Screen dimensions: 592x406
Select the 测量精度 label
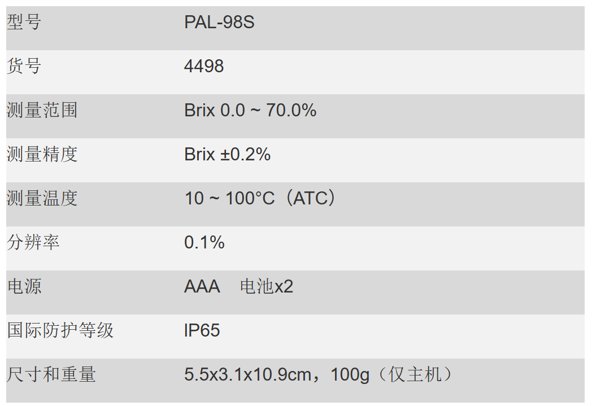(x=42, y=155)
